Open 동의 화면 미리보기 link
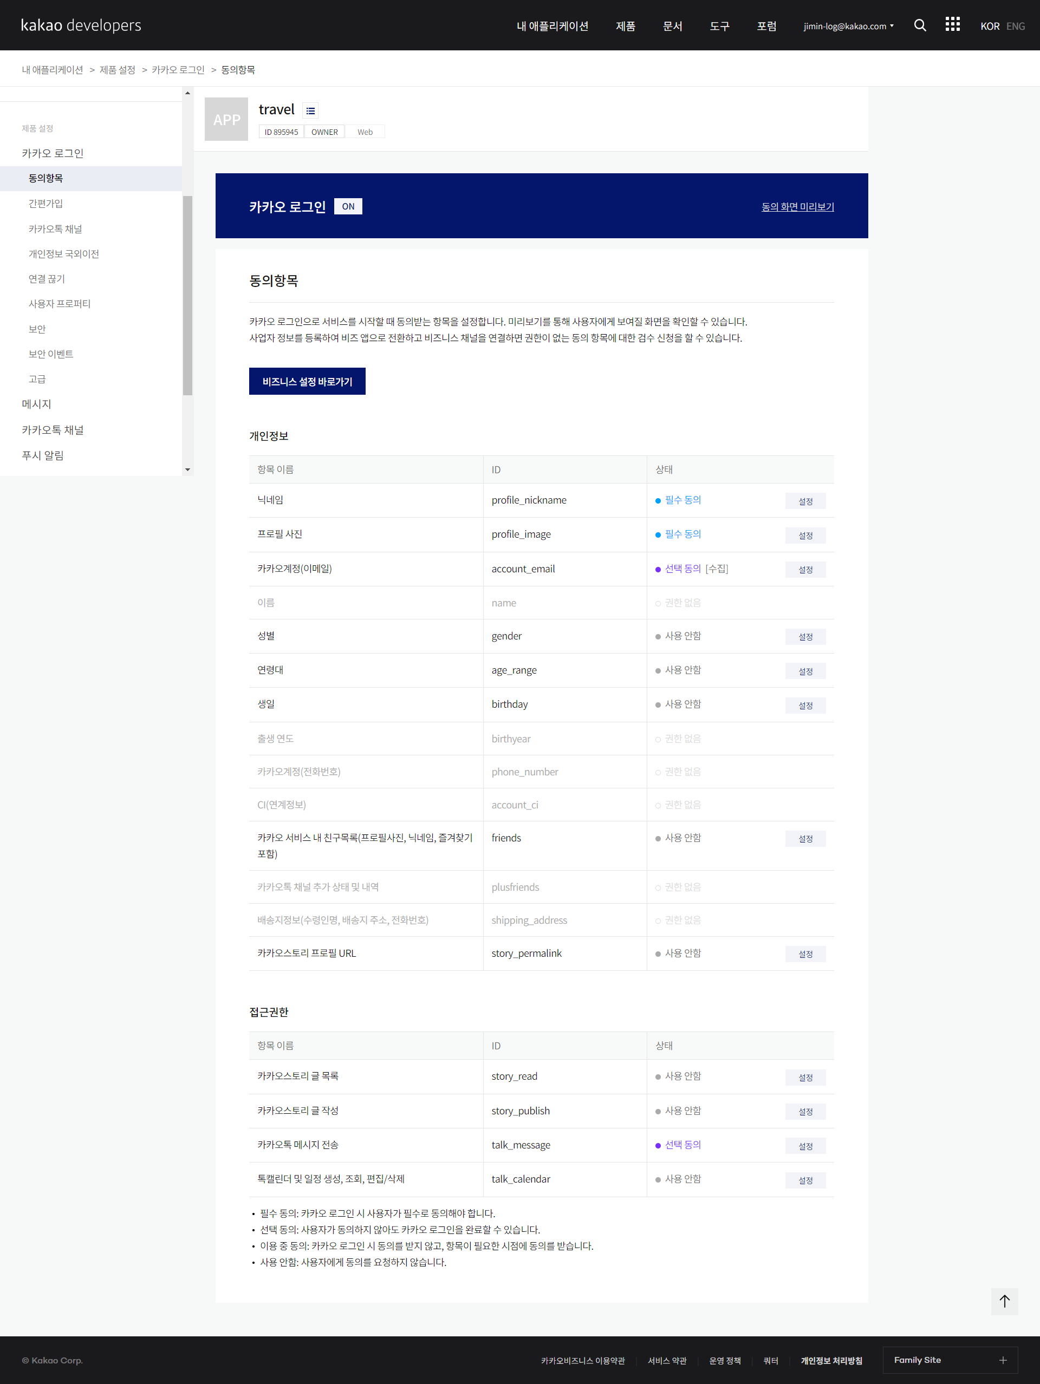1040x1384 pixels. click(x=797, y=206)
